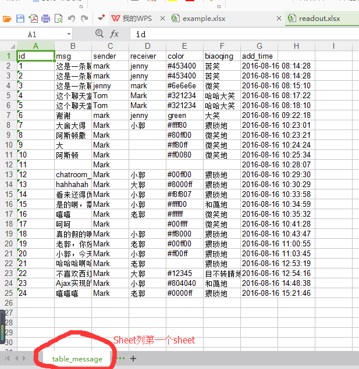
Task: Go to first sheet navigation arrow
Action: (x=8, y=359)
